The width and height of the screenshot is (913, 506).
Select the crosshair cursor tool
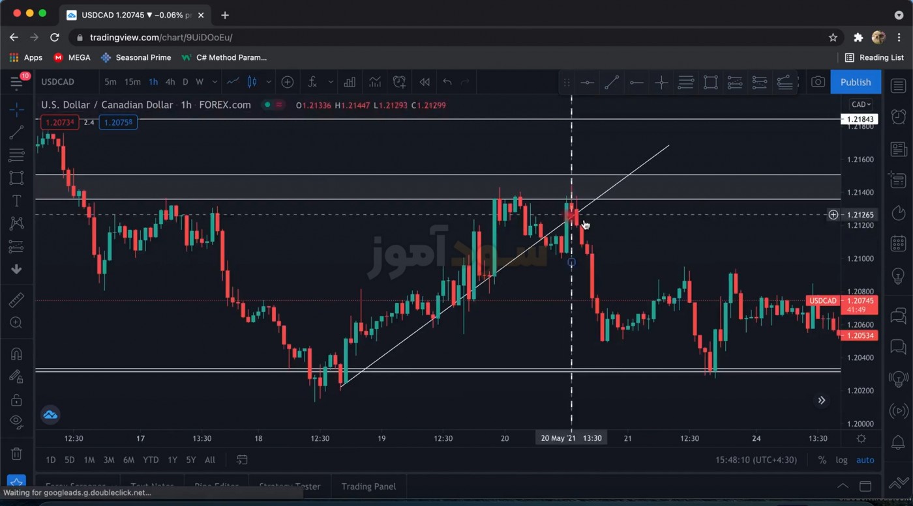click(16, 109)
